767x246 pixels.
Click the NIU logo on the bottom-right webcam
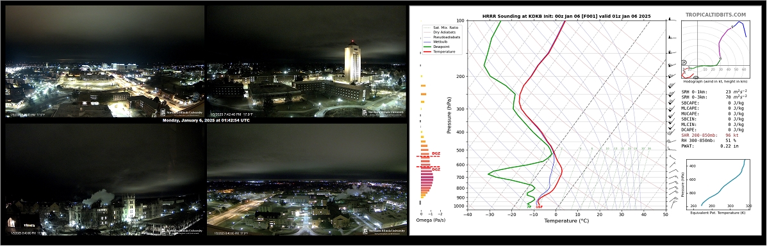(x=384, y=231)
